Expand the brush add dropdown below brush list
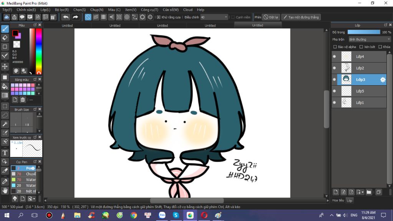 tap(32, 199)
